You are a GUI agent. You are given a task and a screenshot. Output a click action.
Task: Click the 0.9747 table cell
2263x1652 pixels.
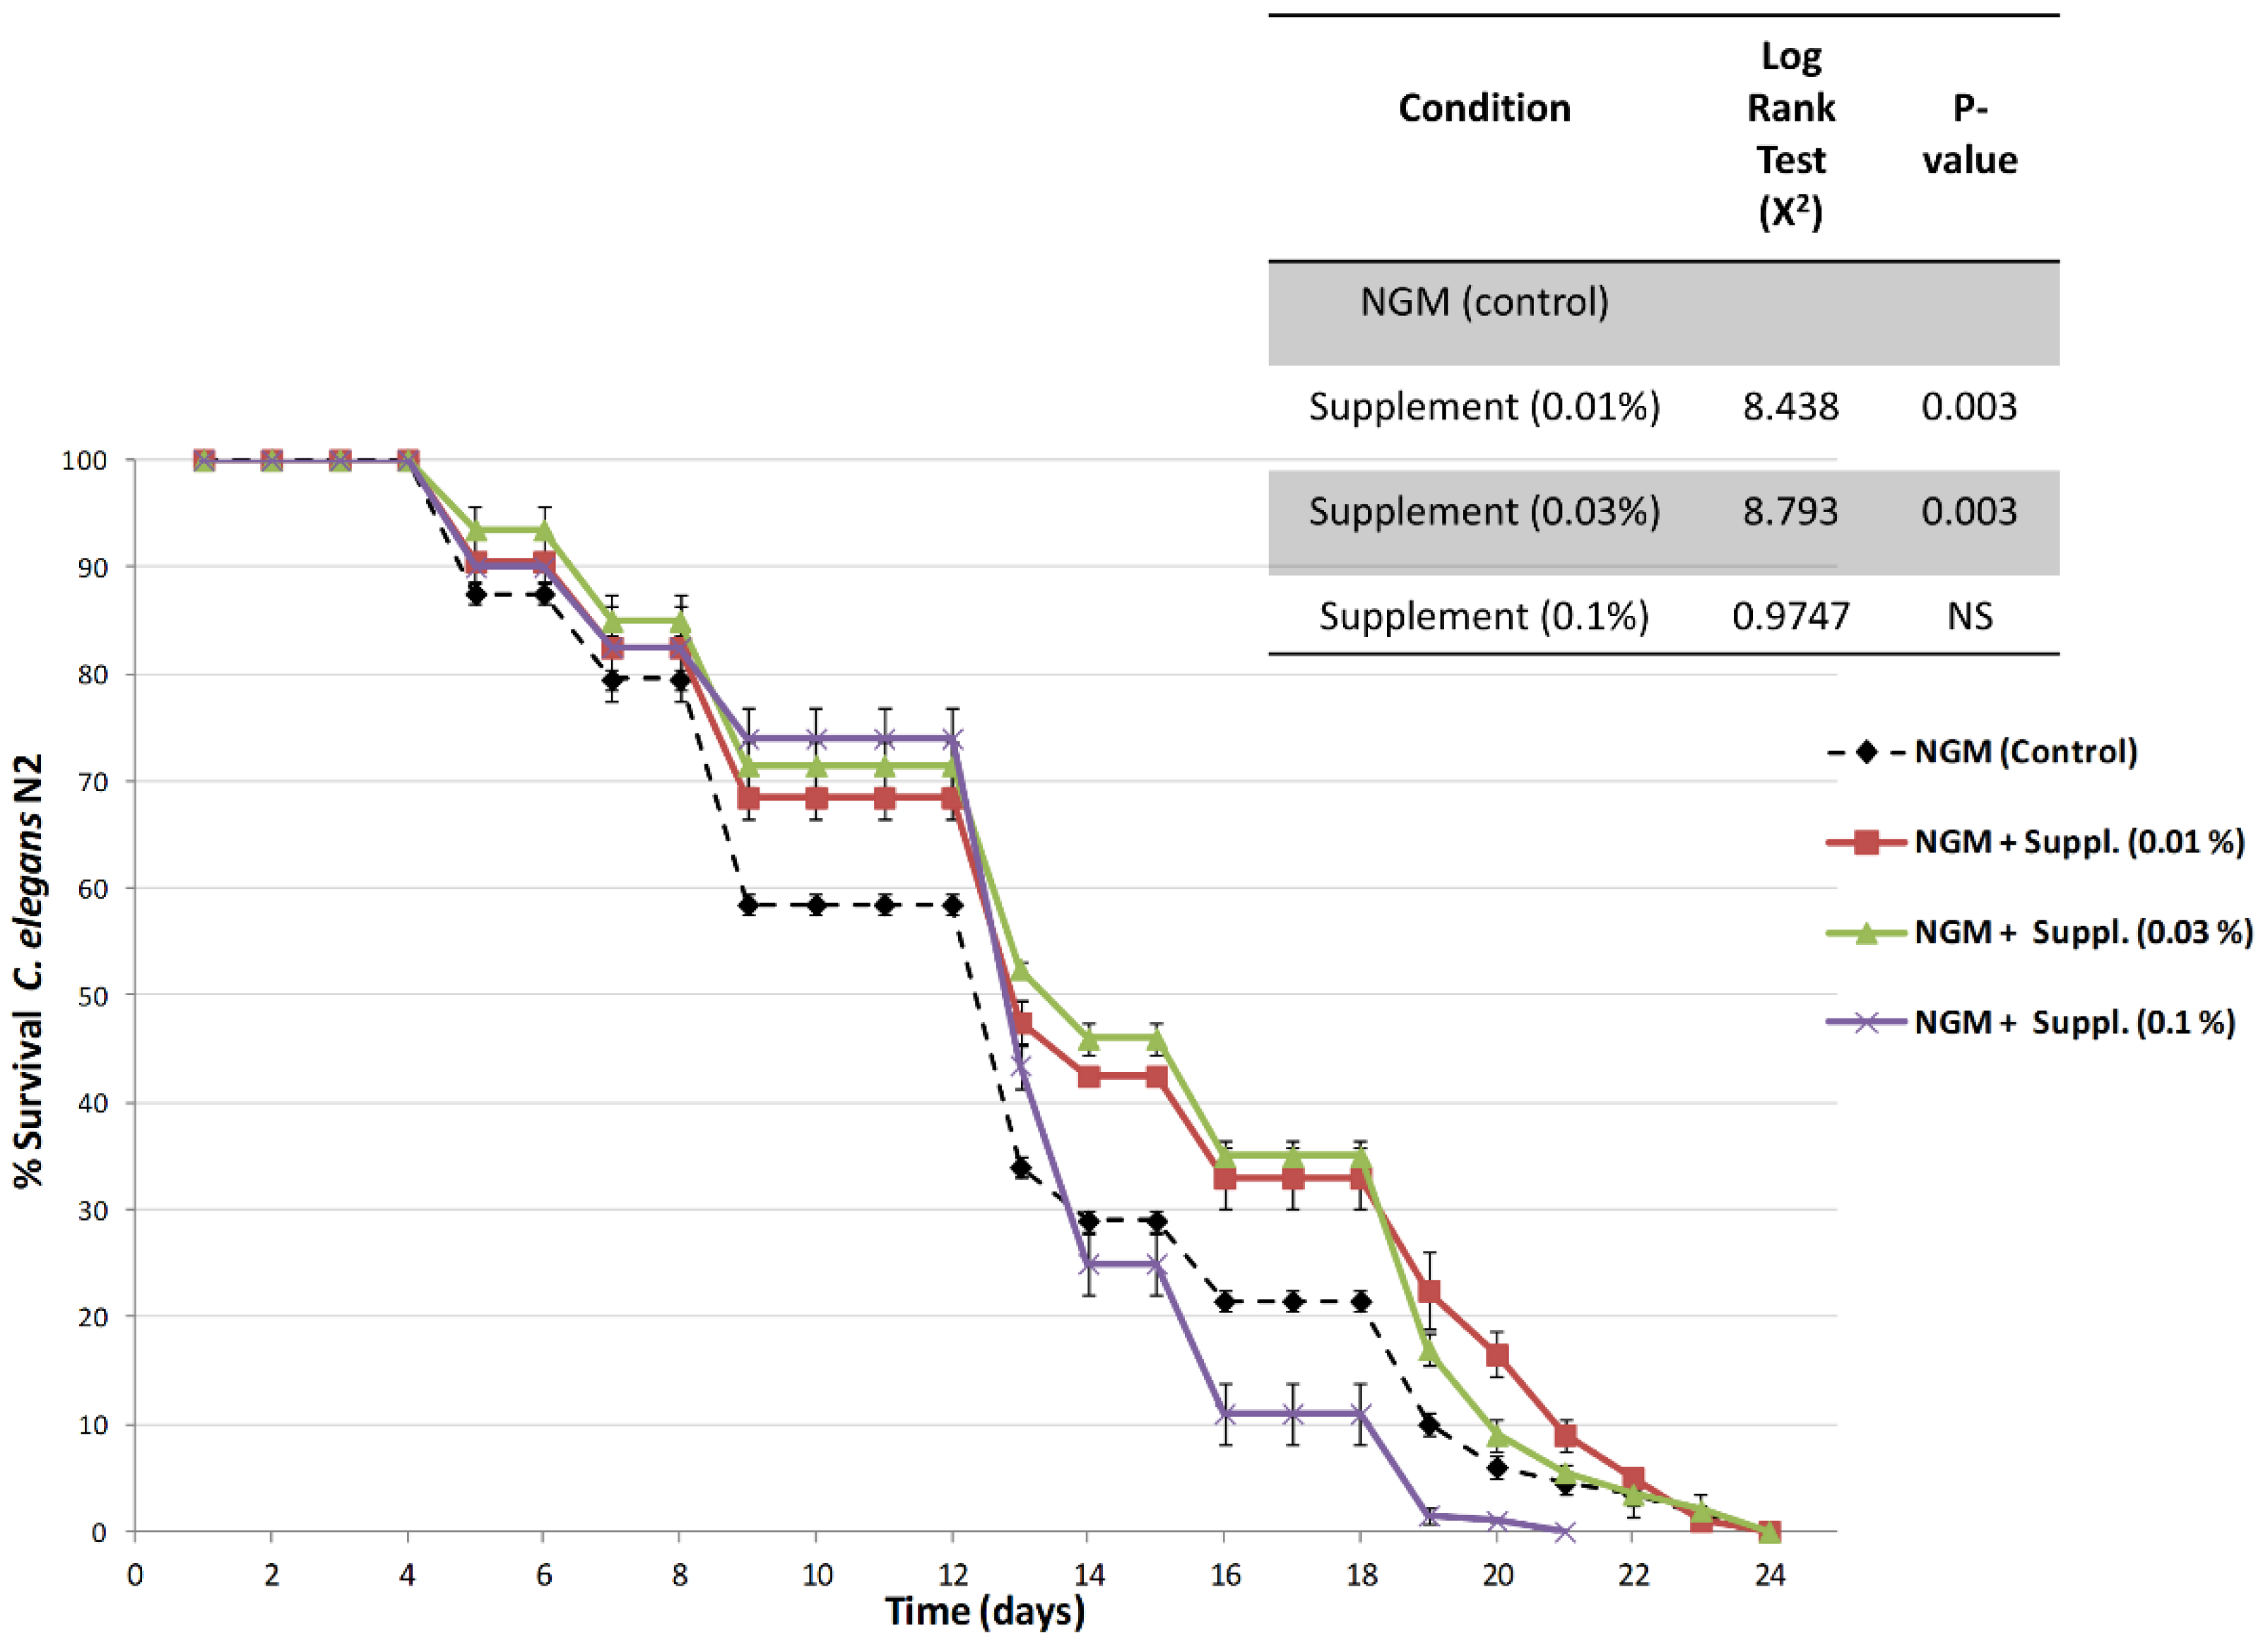click(1791, 616)
